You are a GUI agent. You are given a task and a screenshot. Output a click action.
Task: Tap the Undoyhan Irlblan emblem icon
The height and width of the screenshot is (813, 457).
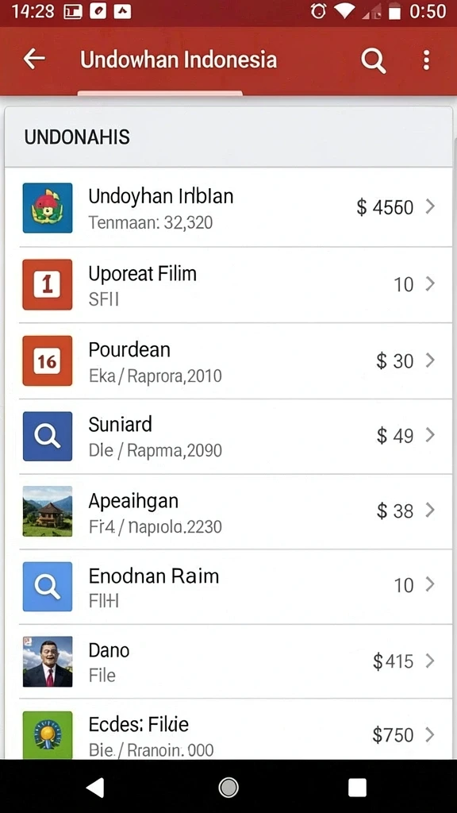point(48,208)
